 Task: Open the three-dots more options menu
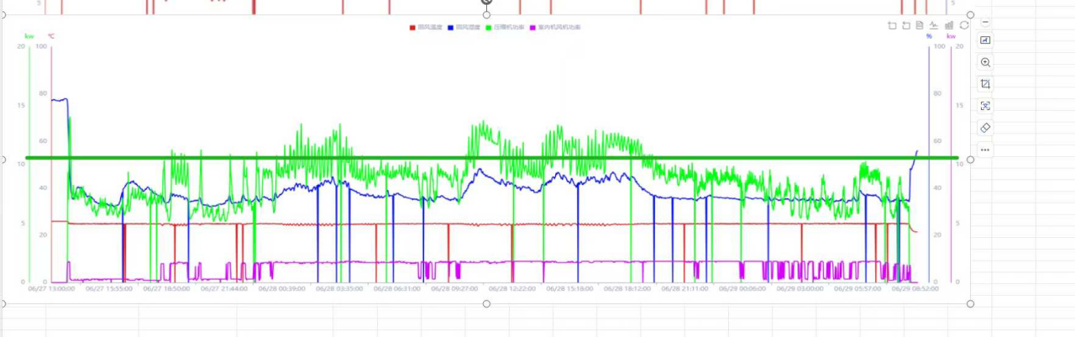coord(985,150)
